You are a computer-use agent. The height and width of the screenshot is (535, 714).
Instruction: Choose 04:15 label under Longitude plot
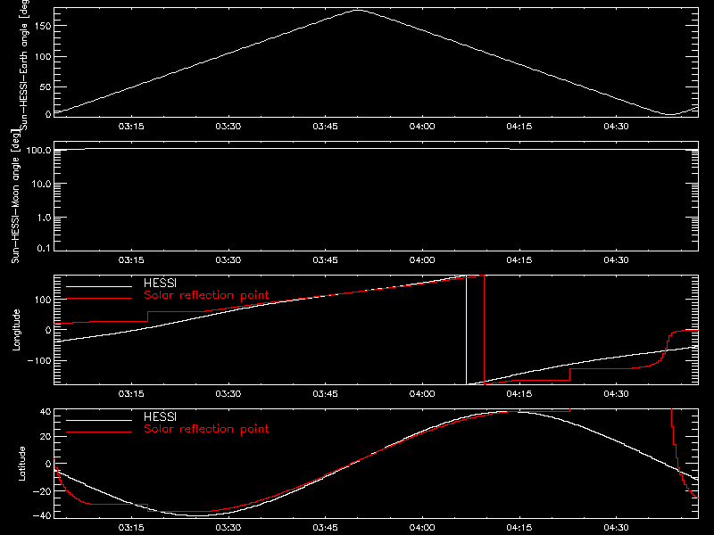click(519, 393)
